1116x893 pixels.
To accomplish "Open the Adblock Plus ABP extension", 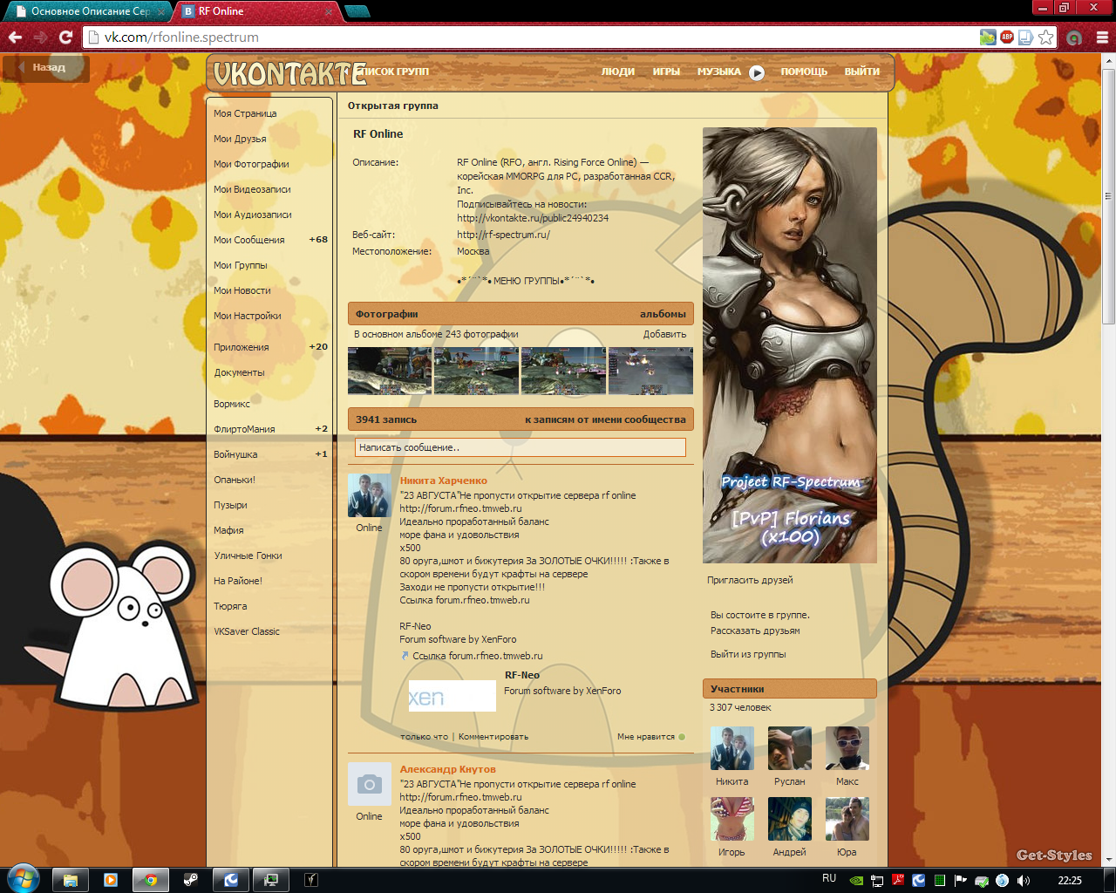I will click(1007, 37).
